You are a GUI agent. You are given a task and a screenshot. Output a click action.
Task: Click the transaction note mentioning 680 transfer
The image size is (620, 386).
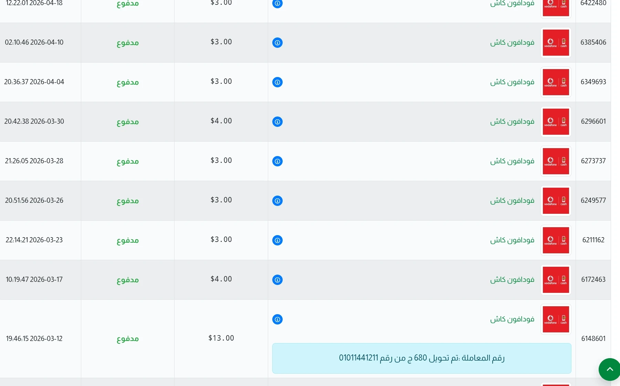tap(421, 358)
